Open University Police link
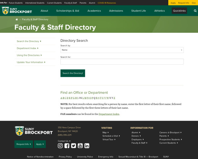 click(x=85, y=157)
